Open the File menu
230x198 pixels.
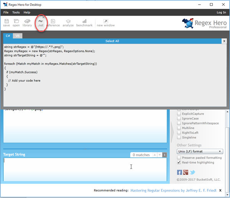6,12
